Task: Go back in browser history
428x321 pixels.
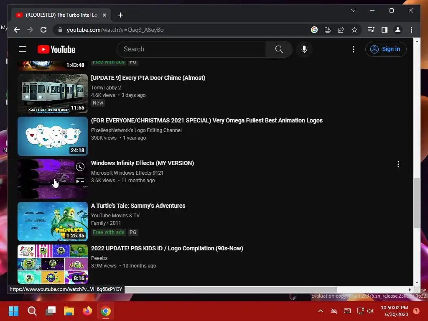Action: coord(17,30)
